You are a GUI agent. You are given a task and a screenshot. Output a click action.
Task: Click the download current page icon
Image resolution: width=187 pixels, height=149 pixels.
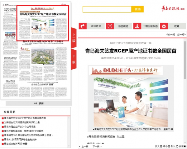coord(137,26)
